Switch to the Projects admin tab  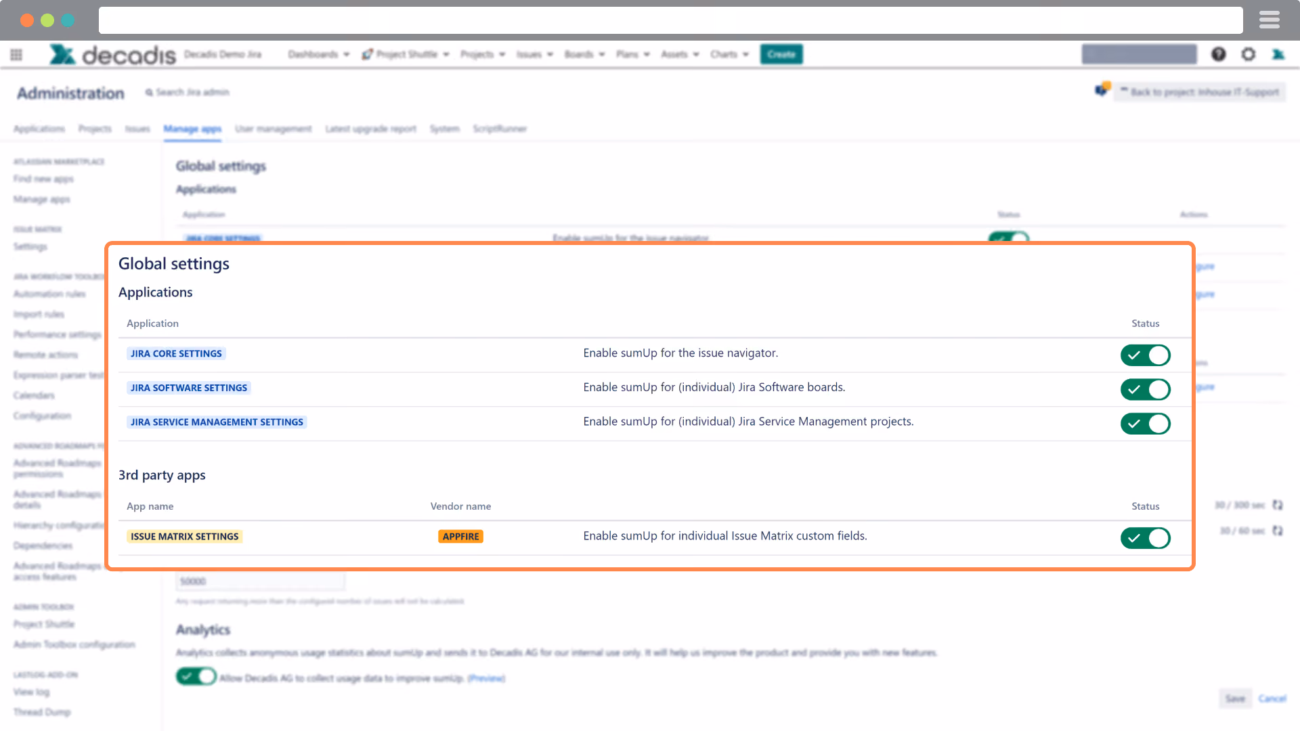click(95, 129)
